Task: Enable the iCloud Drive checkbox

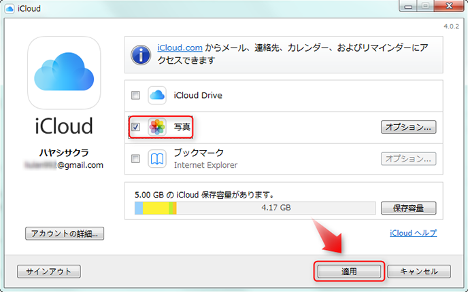Action: [135, 95]
